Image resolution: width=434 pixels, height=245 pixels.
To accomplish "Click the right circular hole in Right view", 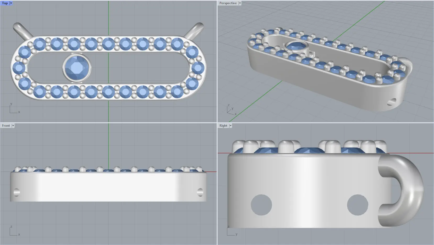I will tap(357, 205).
